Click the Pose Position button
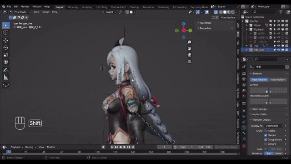Screen dimensions: 291x164 [x=259, y=80]
